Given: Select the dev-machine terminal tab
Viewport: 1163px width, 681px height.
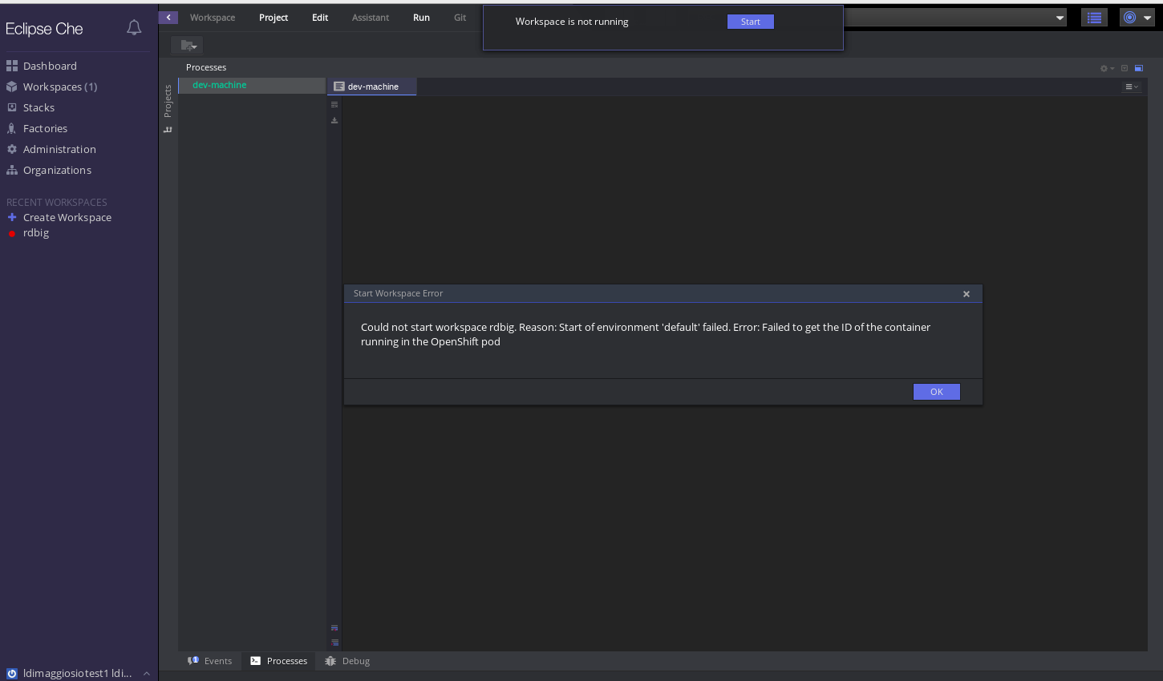Looking at the screenshot, I should click(x=372, y=87).
